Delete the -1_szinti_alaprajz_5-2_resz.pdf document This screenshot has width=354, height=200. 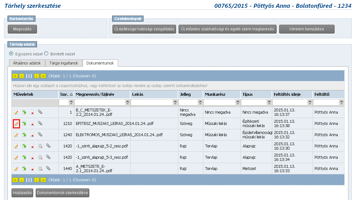(x=32, y=146)
